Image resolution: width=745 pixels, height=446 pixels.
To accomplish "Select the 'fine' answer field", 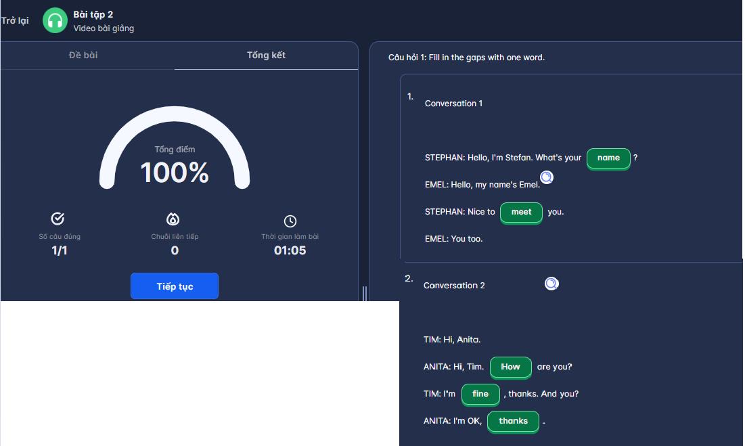I will click(x=480, y=395).
